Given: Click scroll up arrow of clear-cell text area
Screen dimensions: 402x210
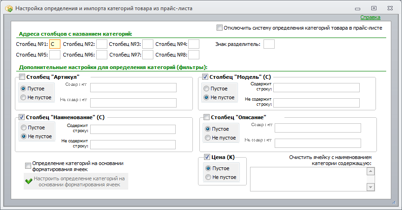Looking at the screenshot, I should click(371, 171).
